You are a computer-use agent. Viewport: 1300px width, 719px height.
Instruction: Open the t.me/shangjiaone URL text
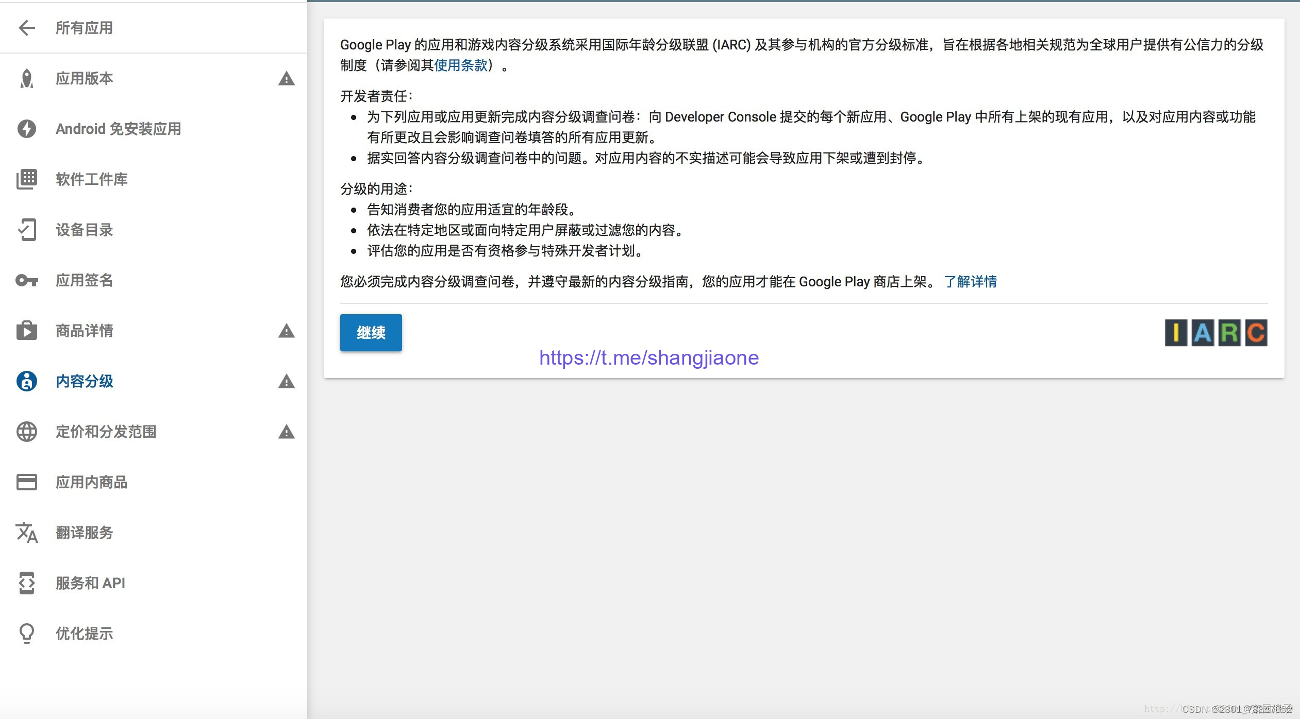click(x=649, y=357)
